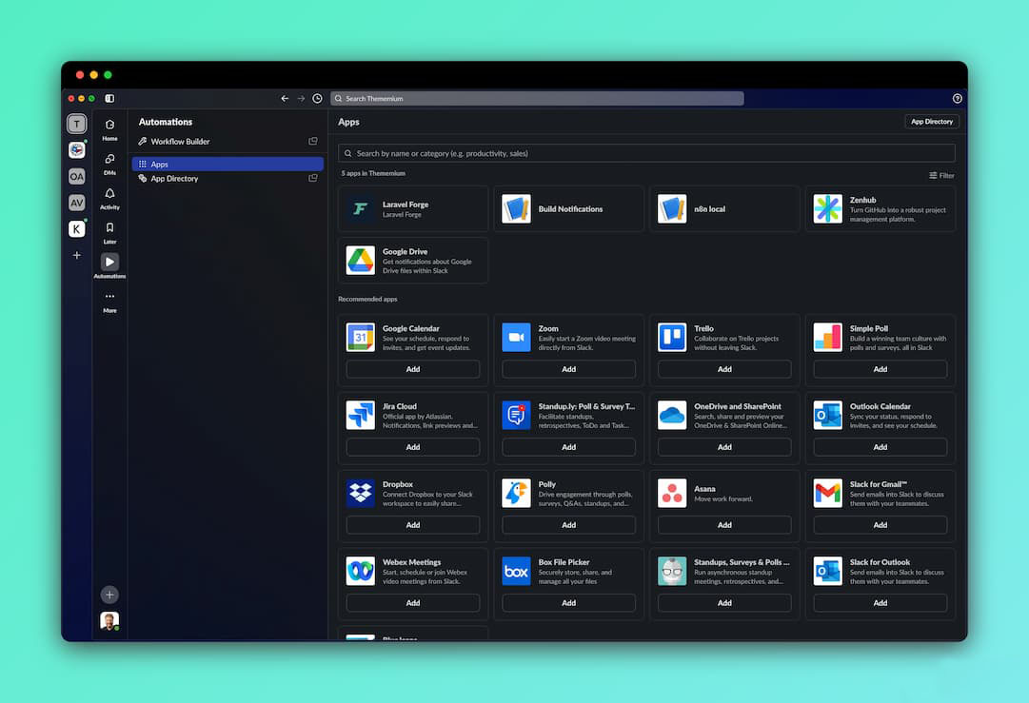The width and height of the screenshot is (1029, 703).
Task: Add the Outlook Calendar app
Action: [881, 447]
